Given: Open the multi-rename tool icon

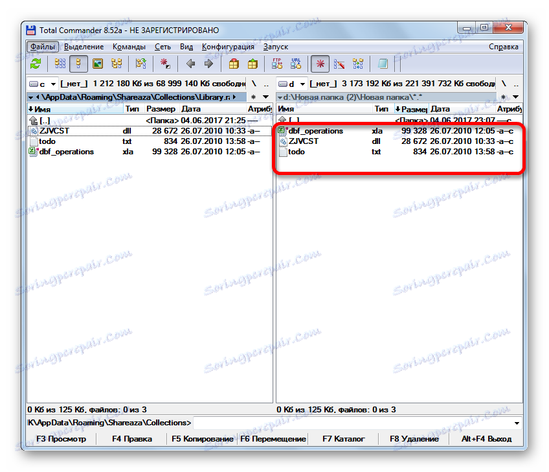Looking at the screenshot, I should point(339,64).
